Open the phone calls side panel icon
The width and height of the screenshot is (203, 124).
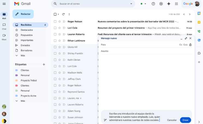(199, 31)
